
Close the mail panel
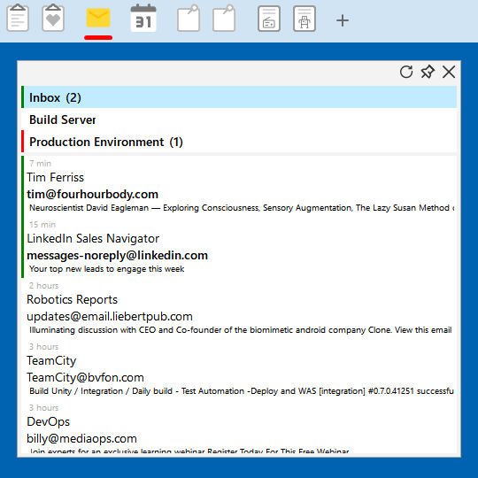[449, 72]
